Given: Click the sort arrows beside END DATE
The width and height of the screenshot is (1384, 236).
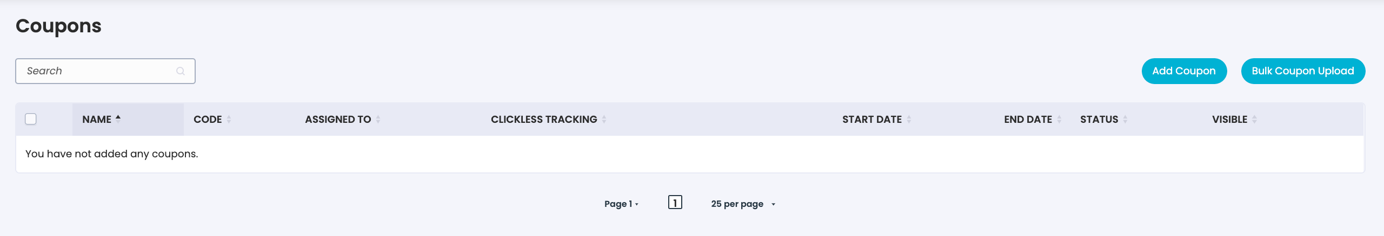Looking at the screenshot, I should click(1059, 119).
